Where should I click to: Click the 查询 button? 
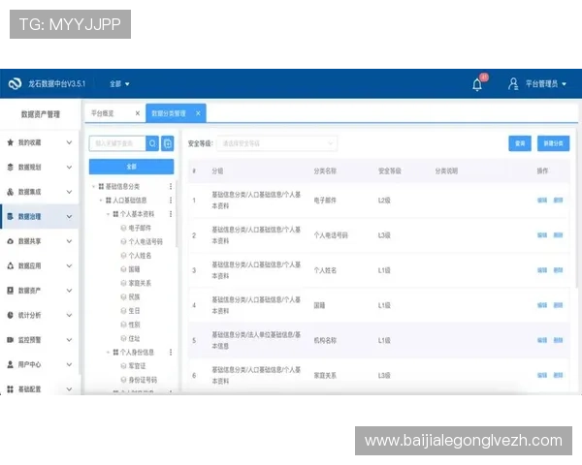point(520,143)
